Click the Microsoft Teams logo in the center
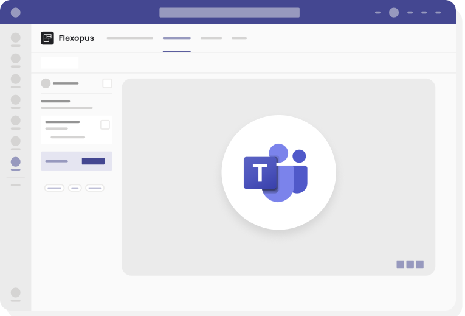The image size is (465, 316). pyautogui.click(x=275, y=173)
